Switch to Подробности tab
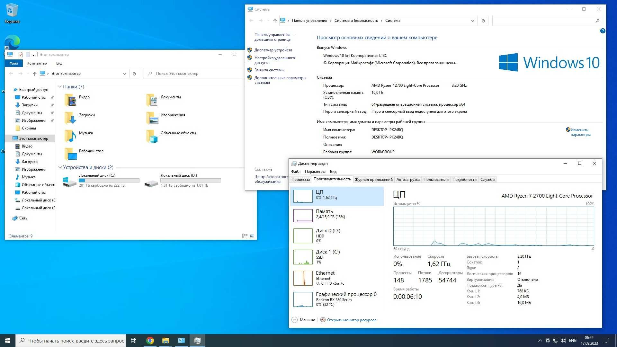Screen dimensions: 617x347 click(x=464, y=180)
